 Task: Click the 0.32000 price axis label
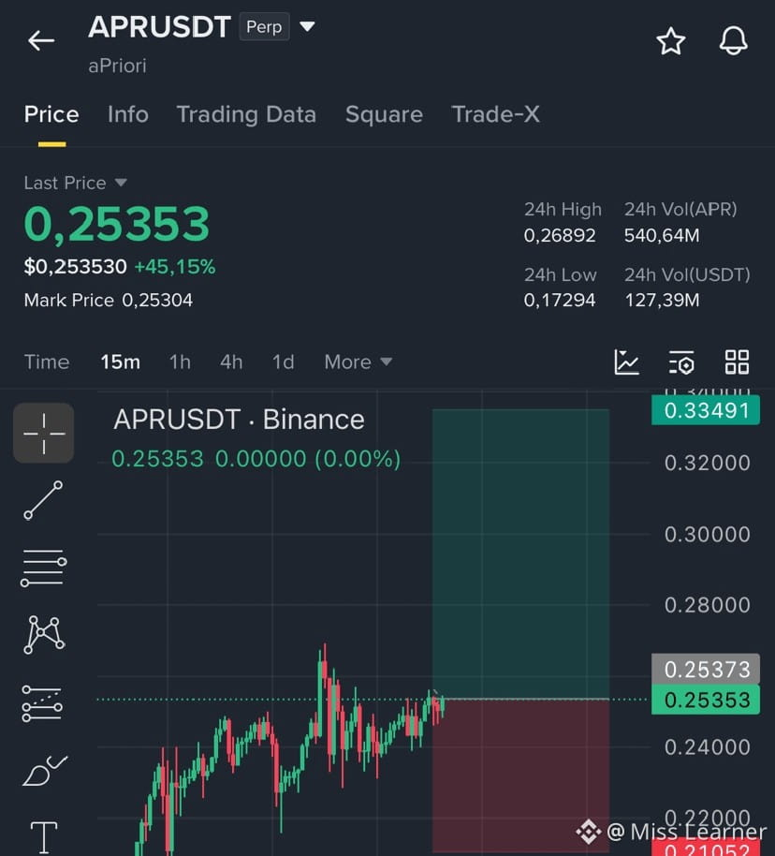(x=708, y=463)
